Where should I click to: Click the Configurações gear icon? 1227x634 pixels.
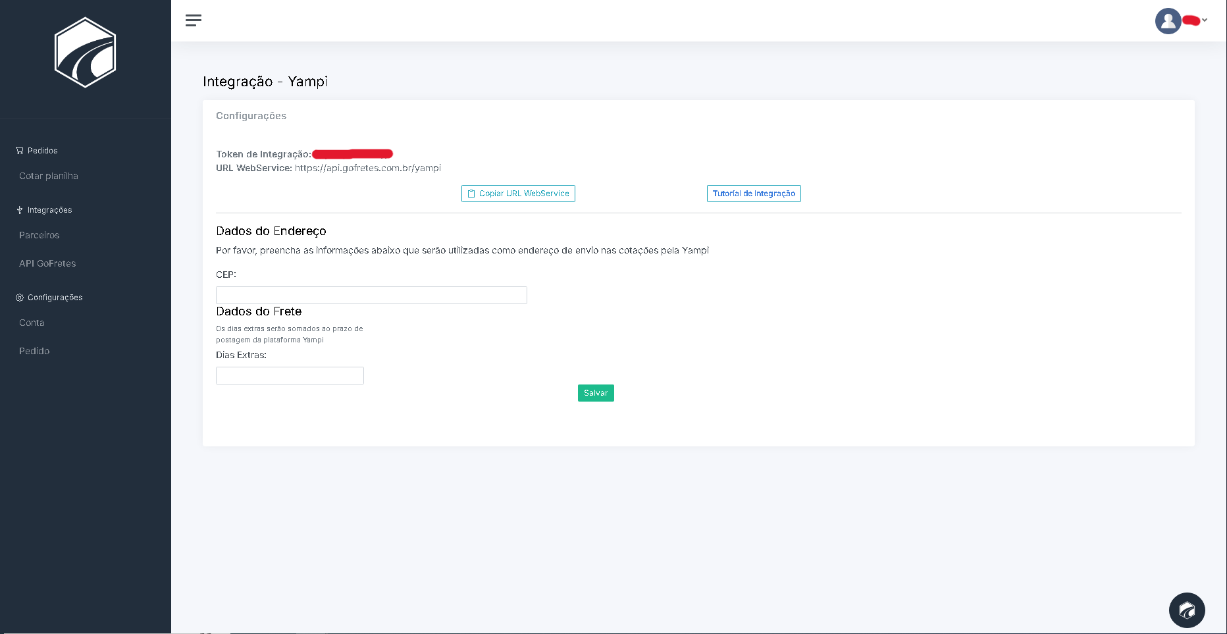tap(20, 298)
